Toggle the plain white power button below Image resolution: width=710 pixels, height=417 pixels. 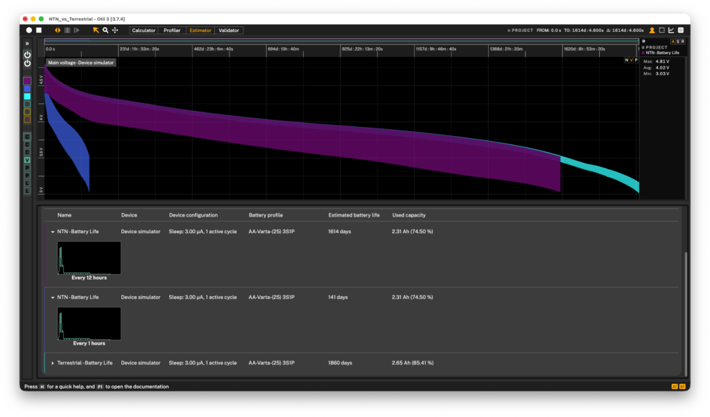tap(27, 63)
